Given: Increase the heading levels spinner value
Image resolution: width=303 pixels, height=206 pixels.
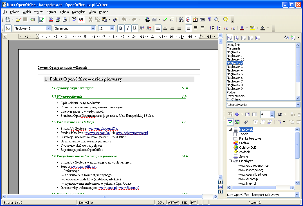Looking at the screenshot, I should 272,113.
